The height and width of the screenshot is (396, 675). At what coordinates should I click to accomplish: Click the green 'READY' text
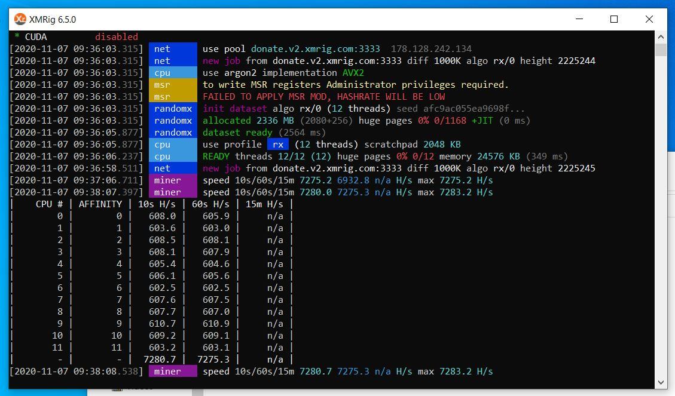pyautogui.click(x=216, y=156)
